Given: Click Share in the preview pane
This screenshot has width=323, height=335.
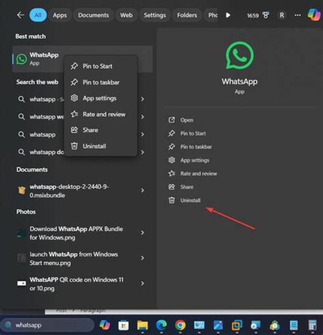Looking at the screenshot, I should click(181, 187).
